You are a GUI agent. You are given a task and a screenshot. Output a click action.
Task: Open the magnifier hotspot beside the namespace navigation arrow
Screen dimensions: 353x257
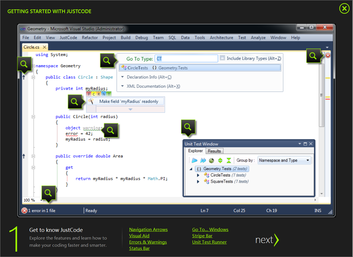click(24, 64)
